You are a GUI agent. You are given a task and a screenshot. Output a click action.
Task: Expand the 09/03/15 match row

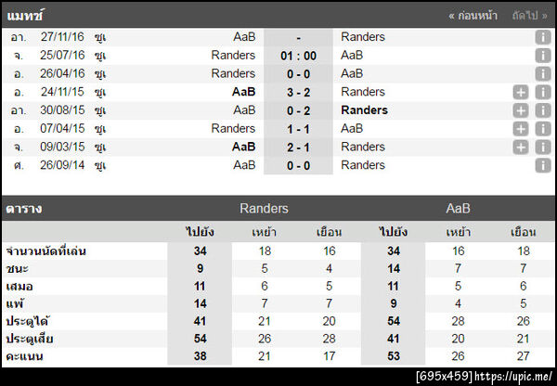(521, 147)
